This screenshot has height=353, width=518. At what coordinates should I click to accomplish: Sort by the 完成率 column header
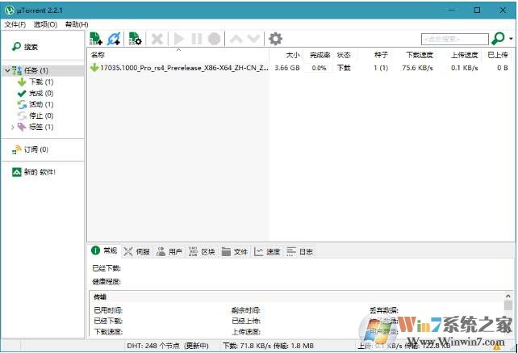pyautogui.click(x=320, y=55)
